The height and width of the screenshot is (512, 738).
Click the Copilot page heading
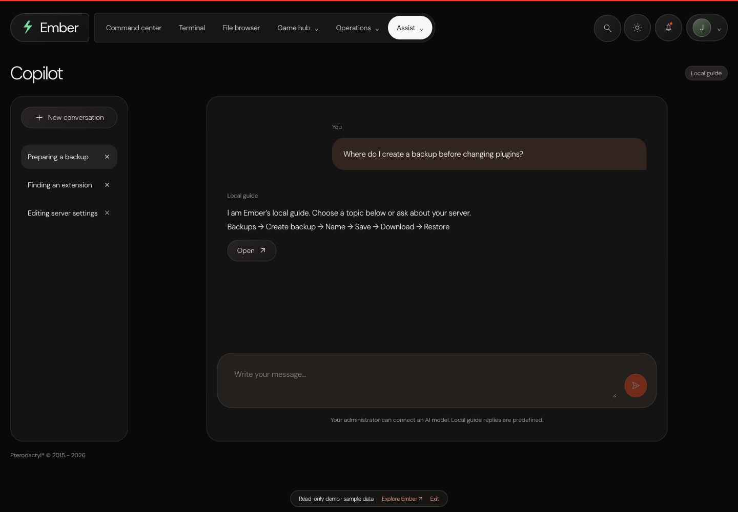pyautogui.click(x=36, y=73)
